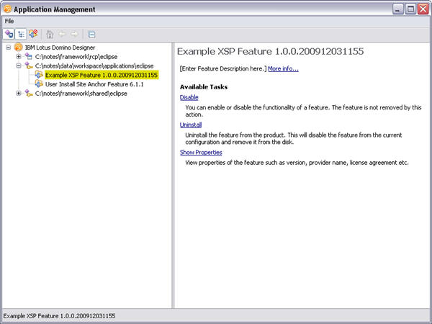Select C:\notes\framework\shared\eclipse tree label
The width and height of the screenshot is (432, 324).
click(81, 94)
